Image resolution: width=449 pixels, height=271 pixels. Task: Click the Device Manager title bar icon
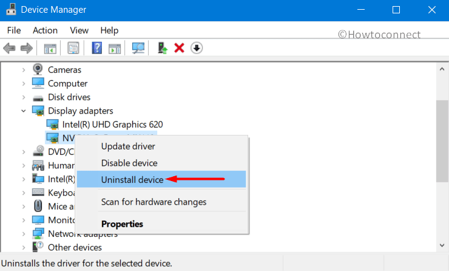coord(11,10)
